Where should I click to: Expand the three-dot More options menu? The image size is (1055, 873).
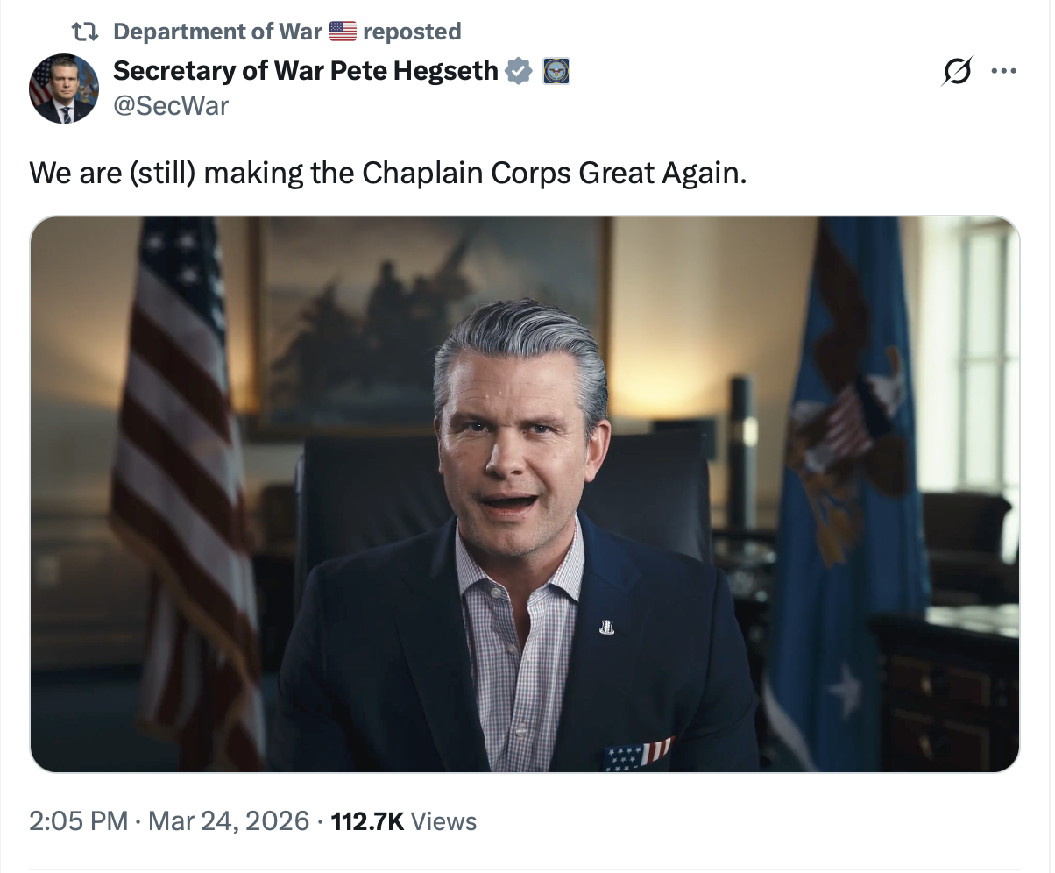(1003, 70)
